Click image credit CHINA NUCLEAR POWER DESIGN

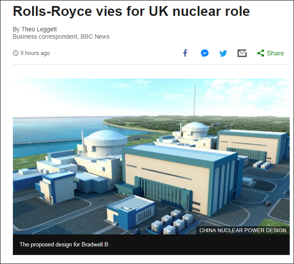coord(243,230)
